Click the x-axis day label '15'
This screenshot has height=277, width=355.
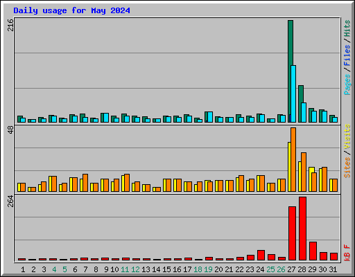166,269
